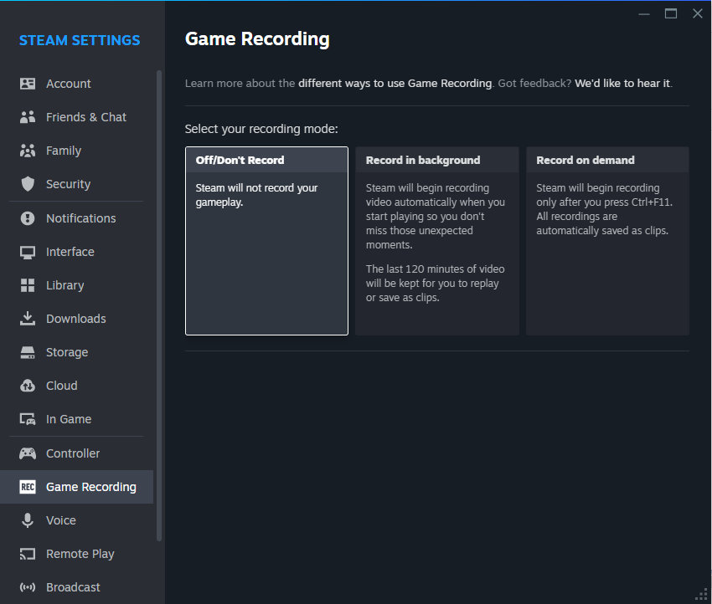Open the Library settings tab
The width and height of the screenshot is (712, 604).
(64, 285)
